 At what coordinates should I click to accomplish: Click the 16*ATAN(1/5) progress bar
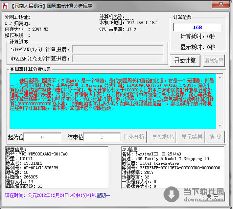point(118,49)
